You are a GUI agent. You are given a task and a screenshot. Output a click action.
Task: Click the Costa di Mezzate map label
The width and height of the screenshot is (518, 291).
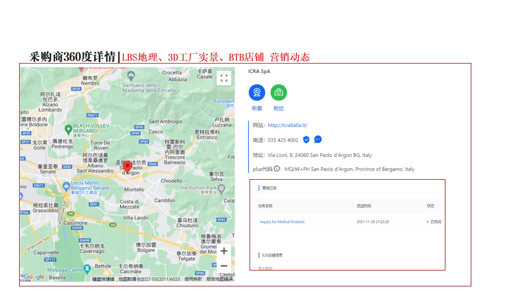point(129,204)
